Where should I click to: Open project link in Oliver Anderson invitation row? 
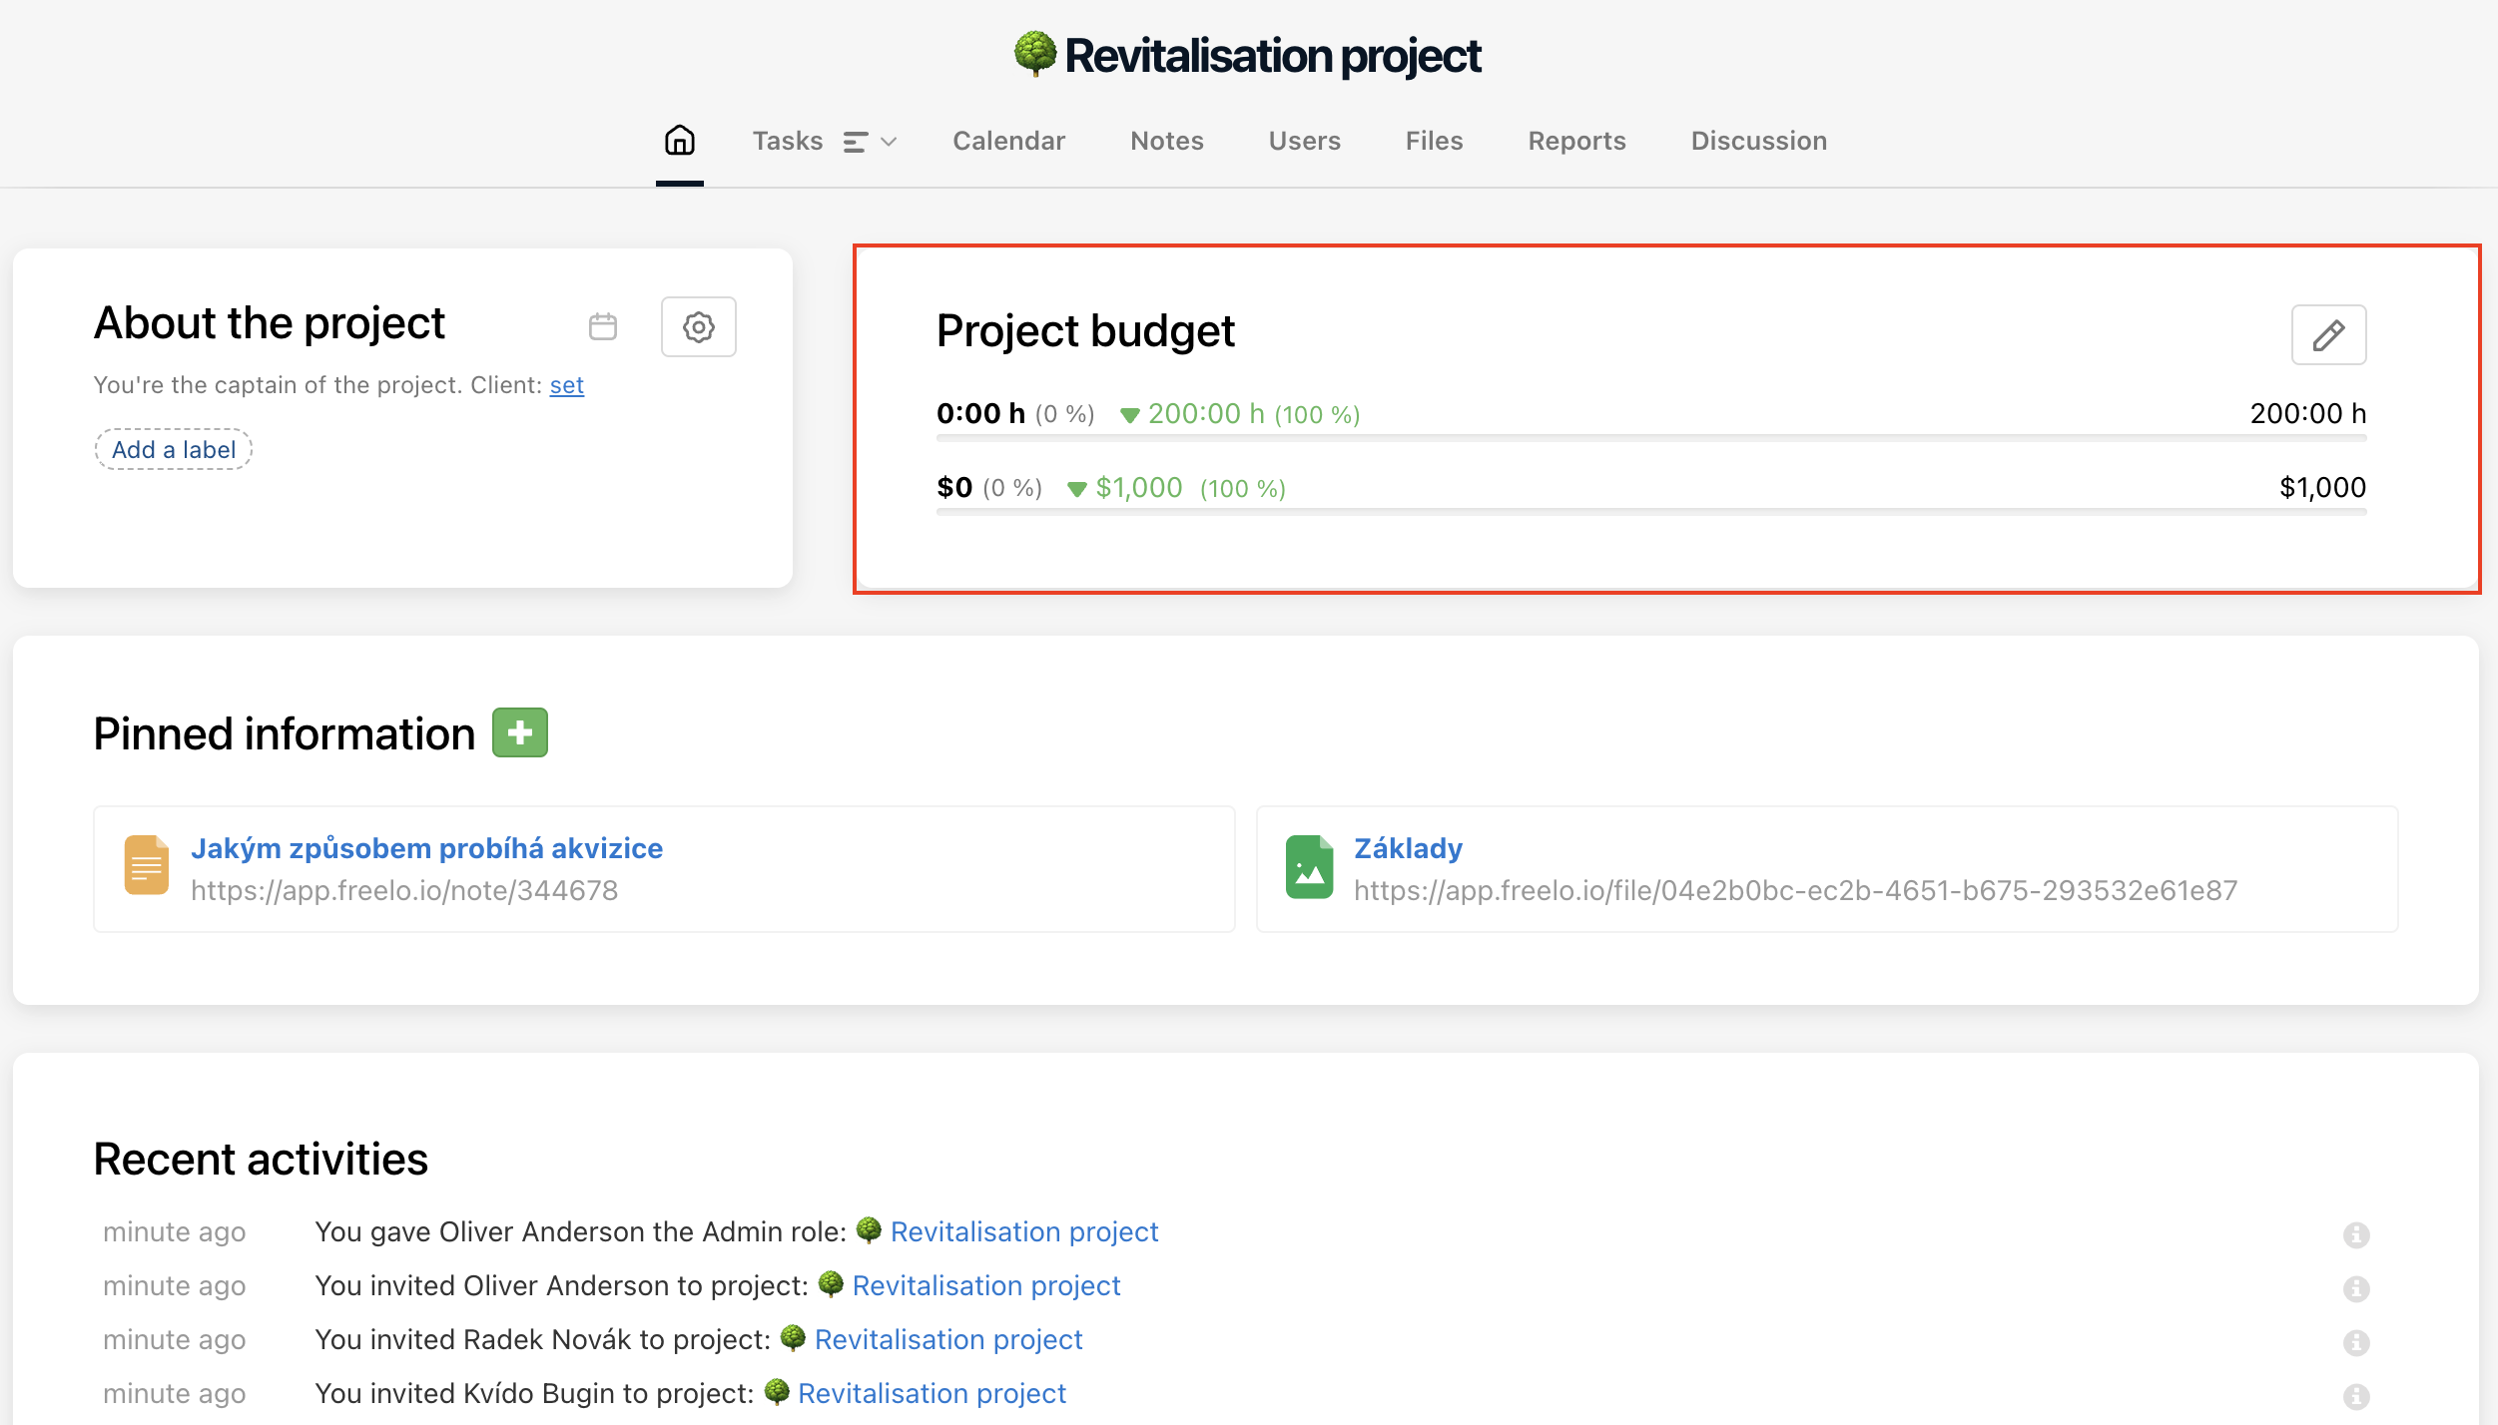pyautogui.click(x=985, y=1286)
